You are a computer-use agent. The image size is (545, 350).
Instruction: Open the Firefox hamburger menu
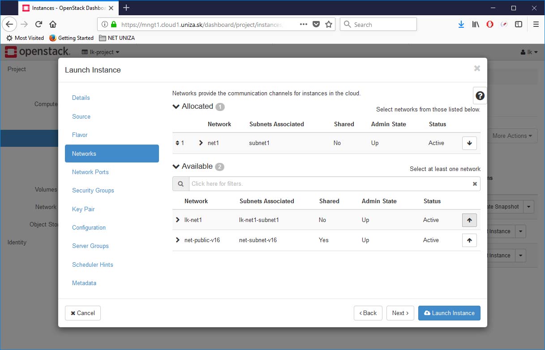click(x=536, y=24)
